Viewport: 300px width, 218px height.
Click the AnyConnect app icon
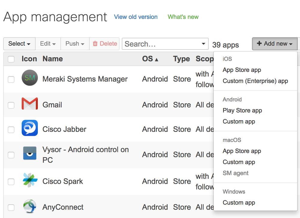(x=30, y=206)
